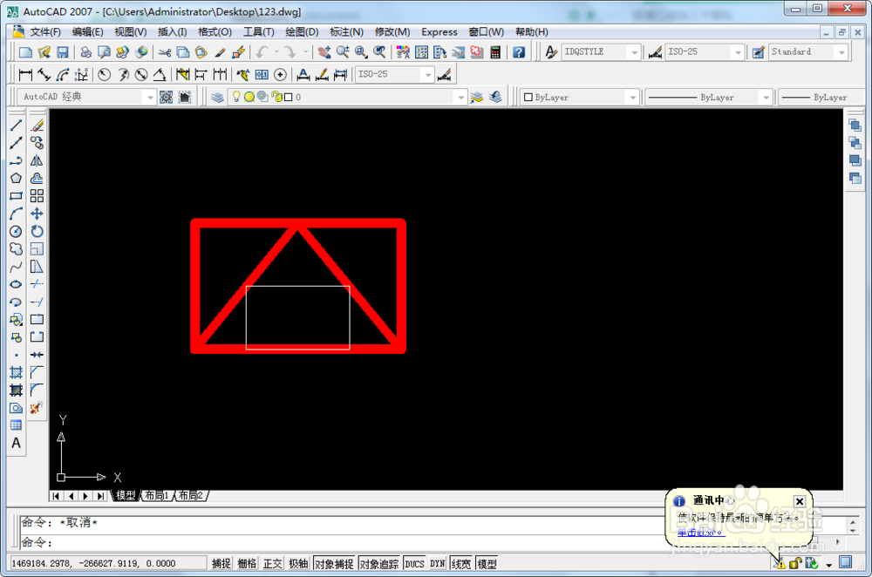Select the Trim tool
872x577 pixels.
(37, 285)
